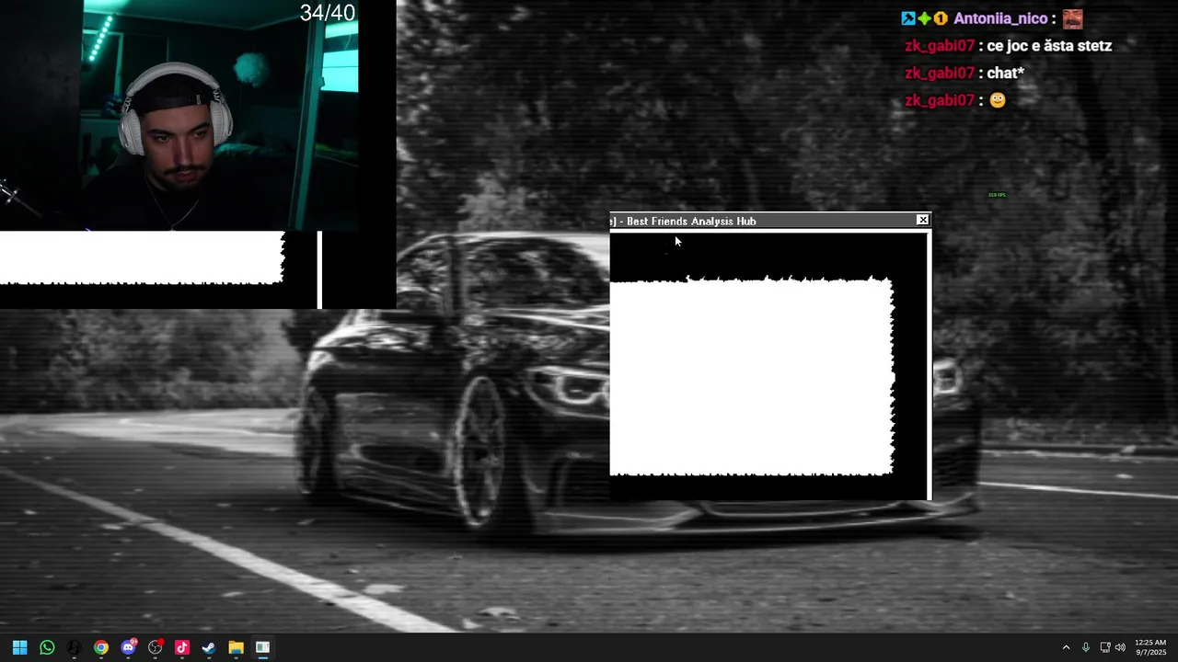Open the Windows Start menu
This screenshot has width=1178, height=662.
pyautogui.click(x=20, y=647)
